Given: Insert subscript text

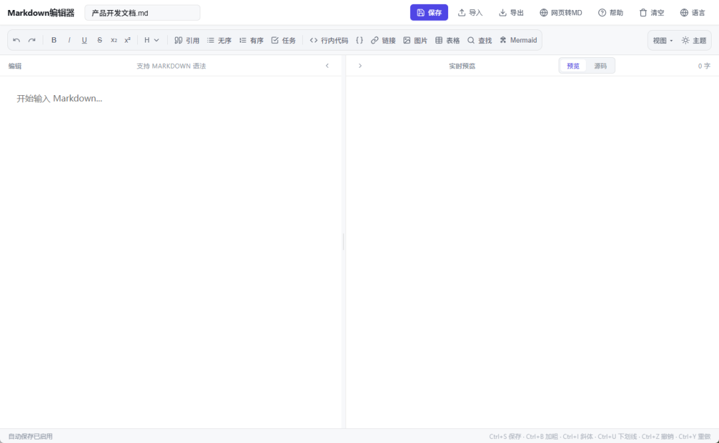Looking at the screenshot, I should 114,41.
